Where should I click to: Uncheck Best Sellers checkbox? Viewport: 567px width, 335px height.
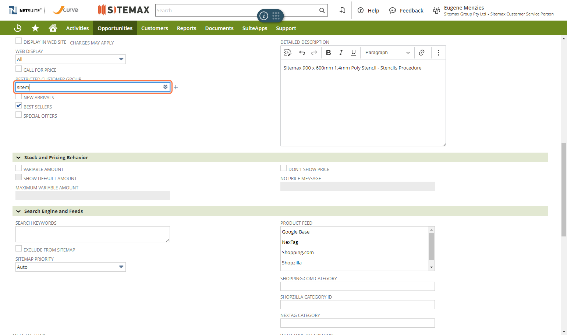(x=18, y=106)
